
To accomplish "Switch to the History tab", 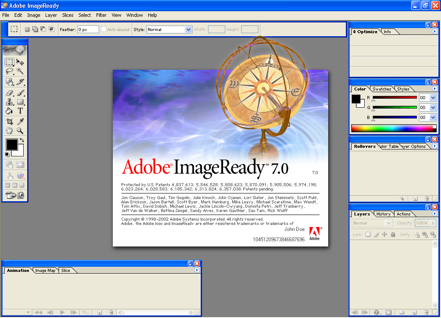I will [383, 214].
